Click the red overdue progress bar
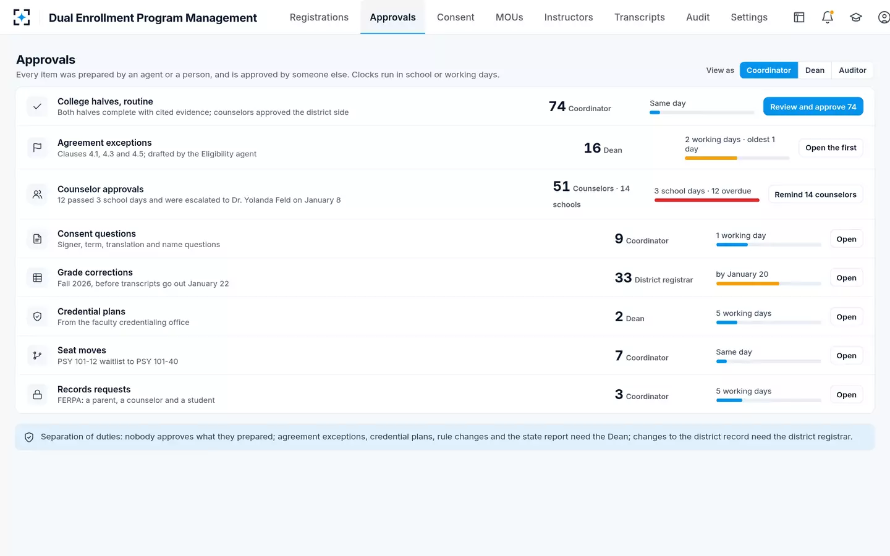The image size is (890, 556). coord(706,200)
